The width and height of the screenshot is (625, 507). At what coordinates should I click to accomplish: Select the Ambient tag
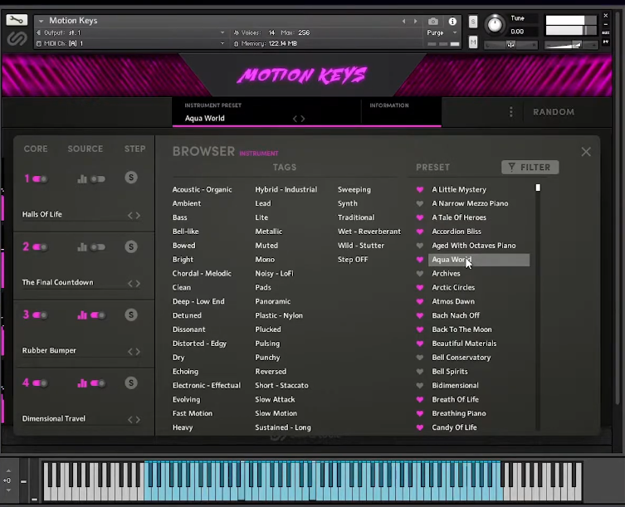pyautogui.click(x=187, y=203)
